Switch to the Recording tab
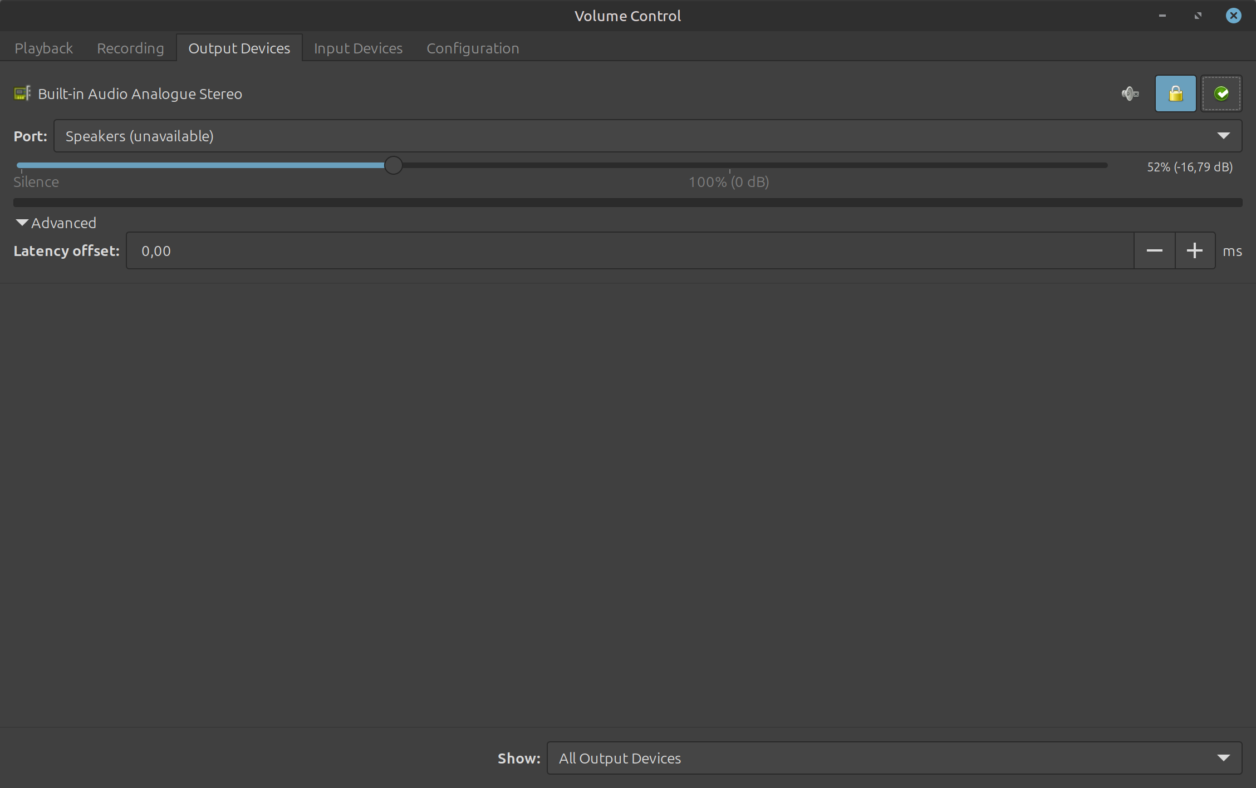Viewport: 1256px width, 788px height. point(130,48)
